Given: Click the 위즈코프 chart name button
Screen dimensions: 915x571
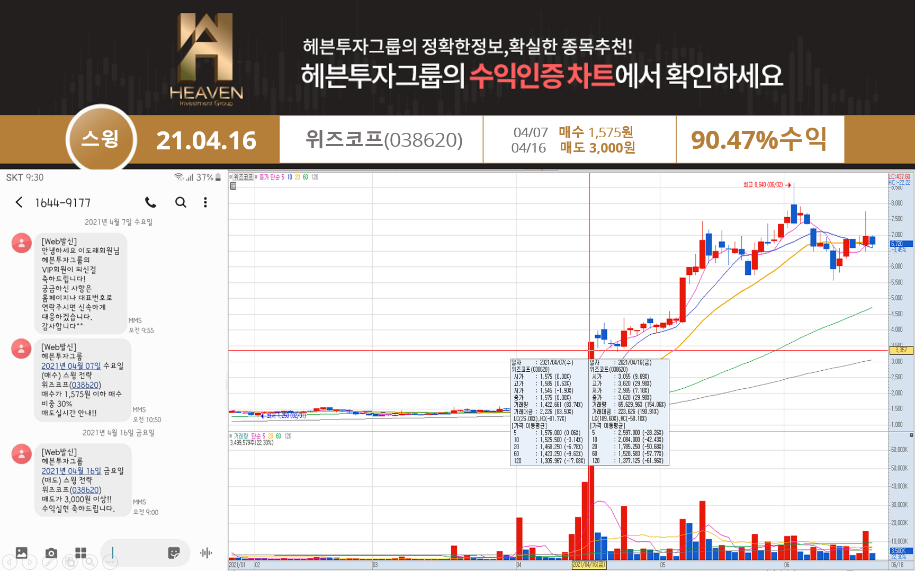Looking at the screenshot, I should coord(244,177).
